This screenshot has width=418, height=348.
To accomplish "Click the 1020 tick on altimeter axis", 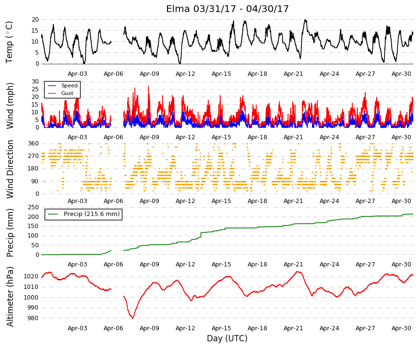I will (x=31, y=276).
